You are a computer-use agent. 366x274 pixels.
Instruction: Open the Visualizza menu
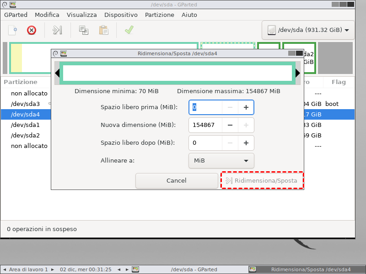coord(82,15)
